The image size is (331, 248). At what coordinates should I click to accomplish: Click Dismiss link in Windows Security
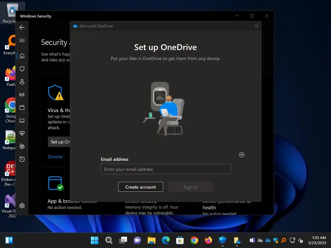(x=55, y=157)
